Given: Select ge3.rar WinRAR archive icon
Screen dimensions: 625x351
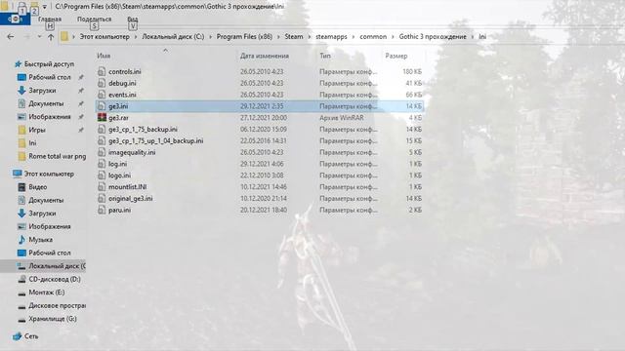Looking at the screenshot, I should point(102,118).
